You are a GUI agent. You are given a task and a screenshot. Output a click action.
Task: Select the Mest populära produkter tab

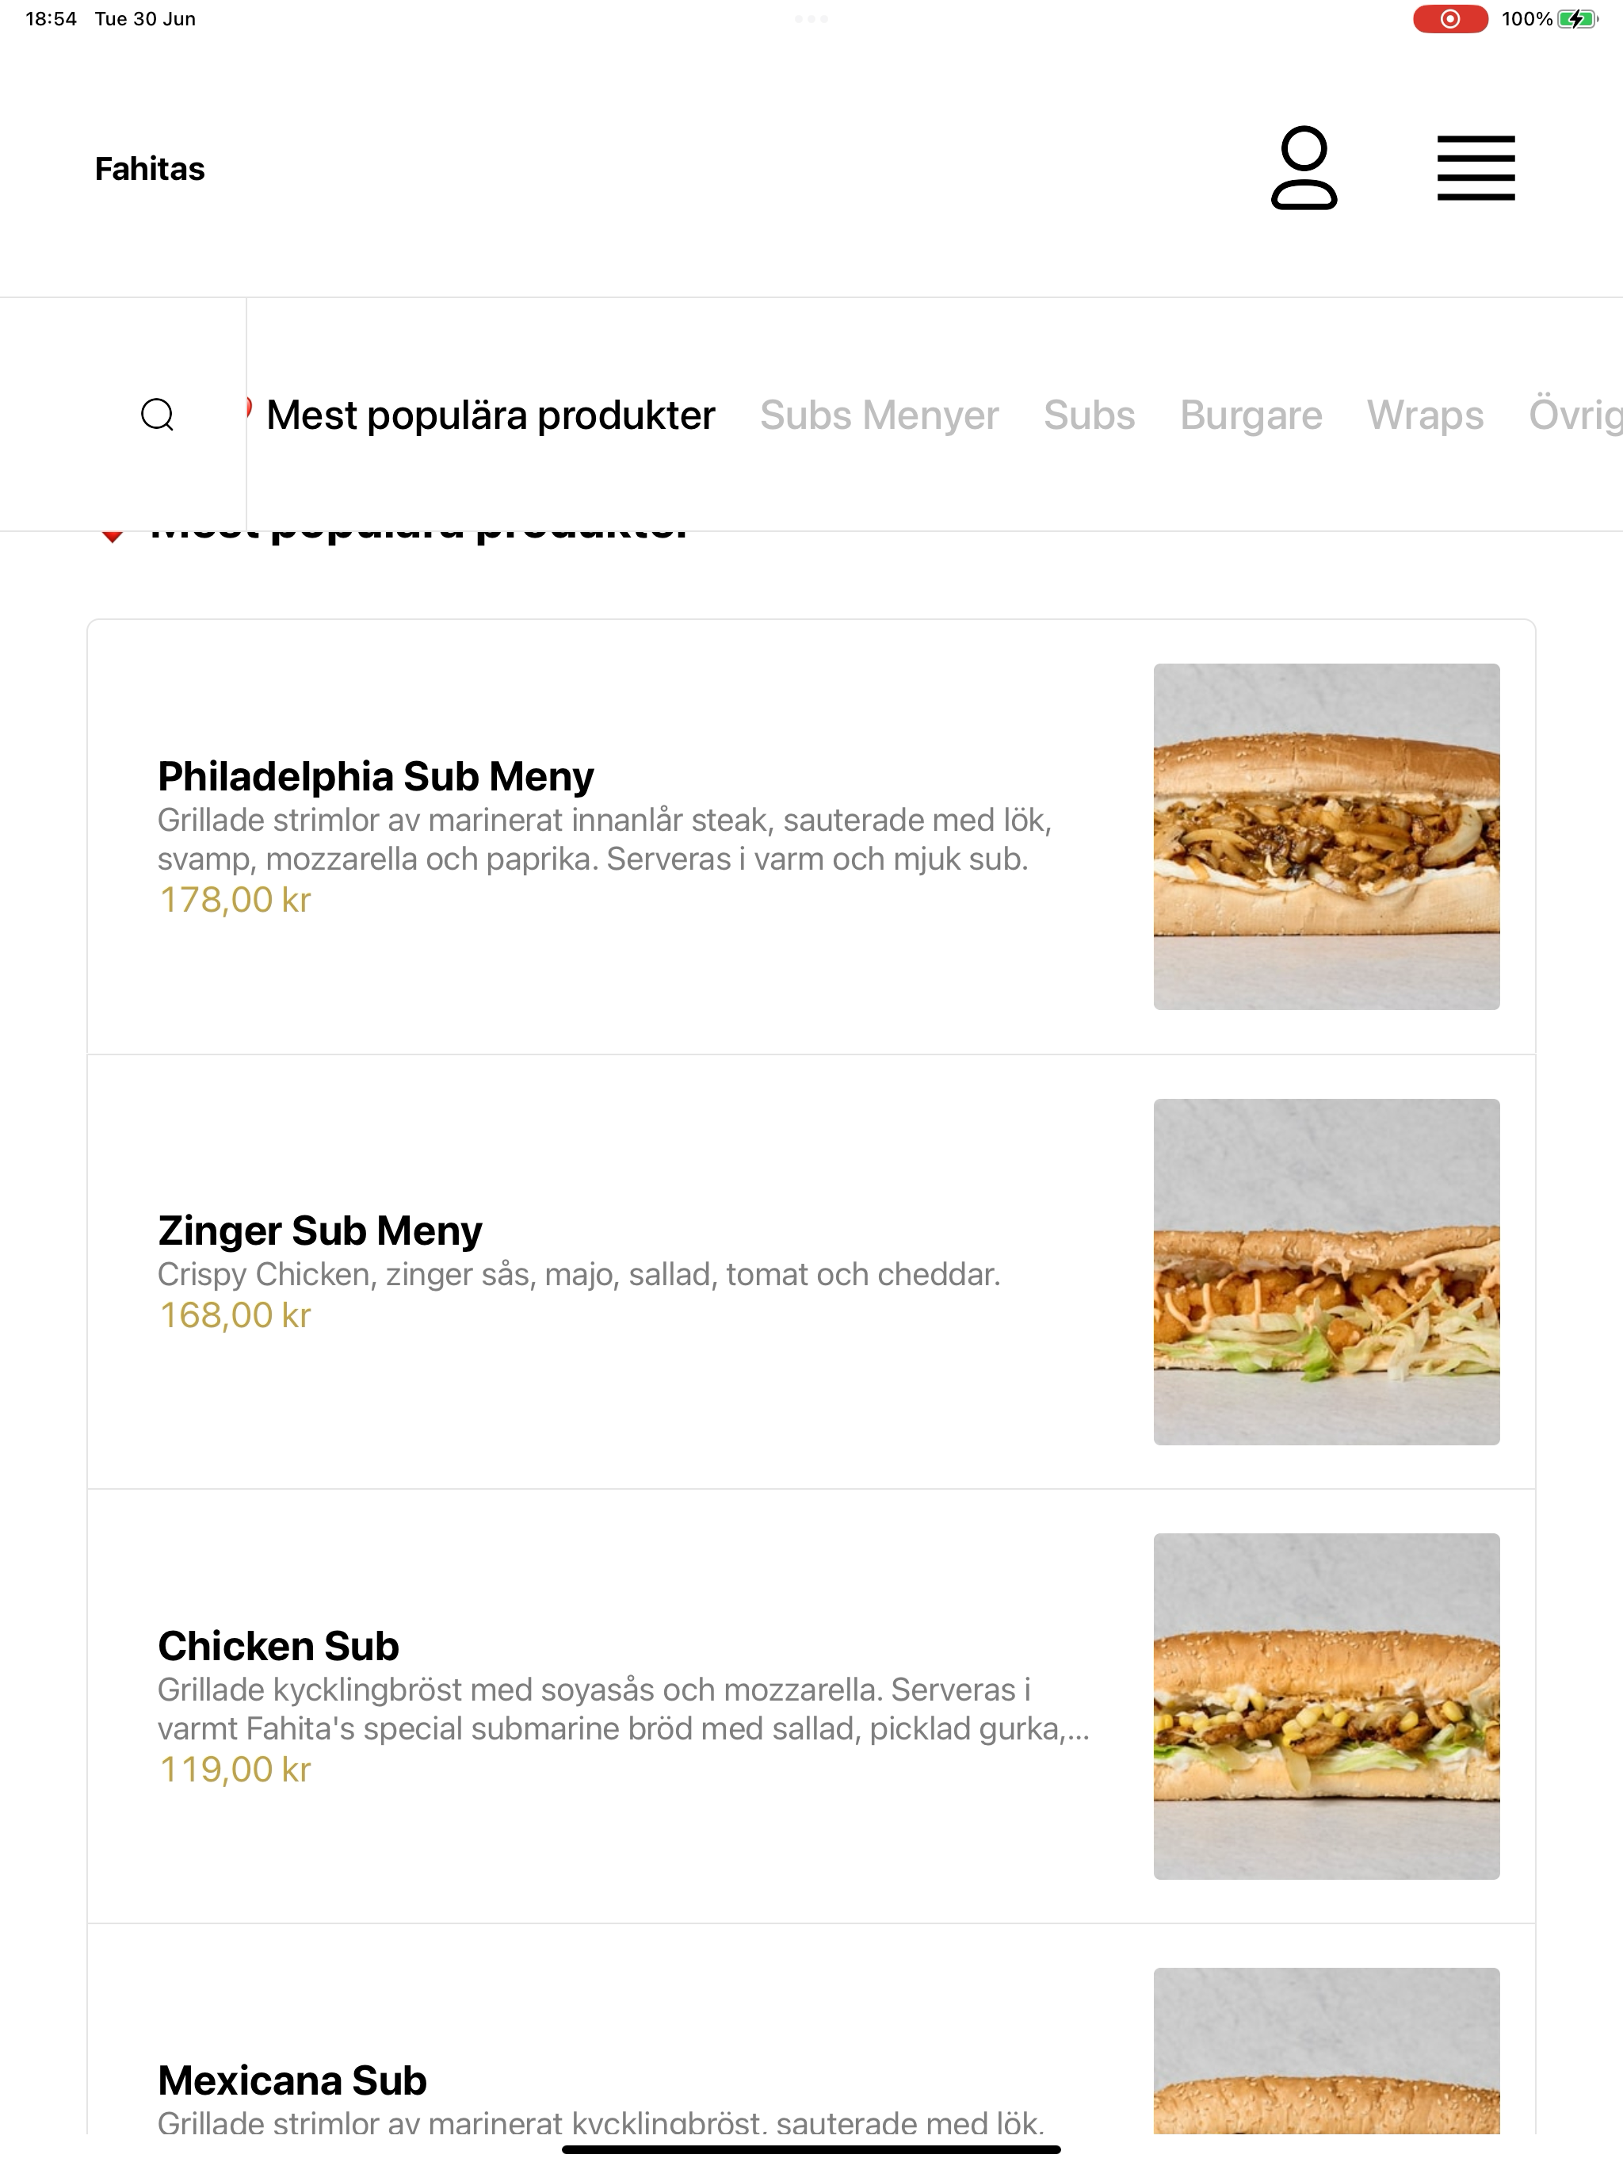click(491, 415)
